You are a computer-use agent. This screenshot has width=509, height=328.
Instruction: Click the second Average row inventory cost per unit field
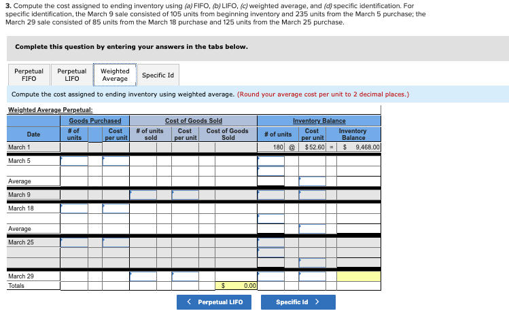(x=313, y=229)
